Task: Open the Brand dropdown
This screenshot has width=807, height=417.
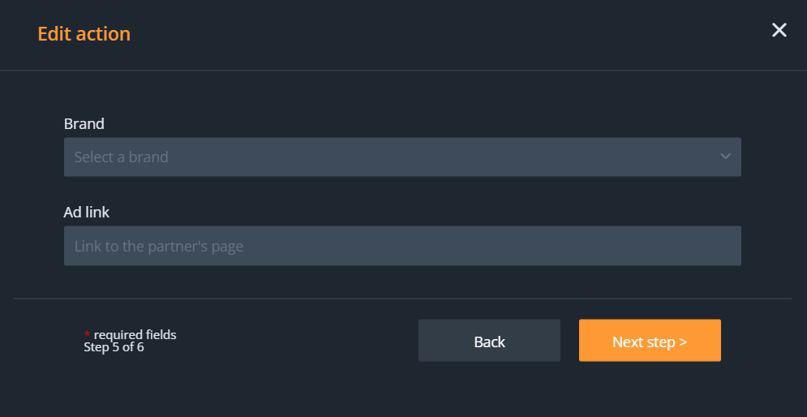Action: pos(402,157)
